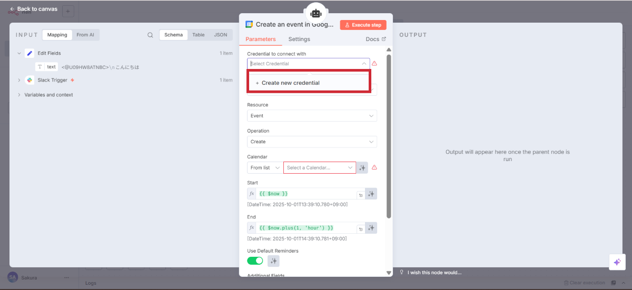Open the Select Credential dropdown

pyautogui.click(x=309, y=64)
